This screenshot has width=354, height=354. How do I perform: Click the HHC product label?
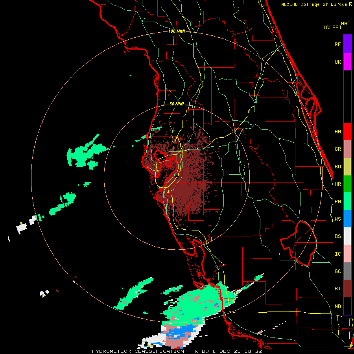346,24
